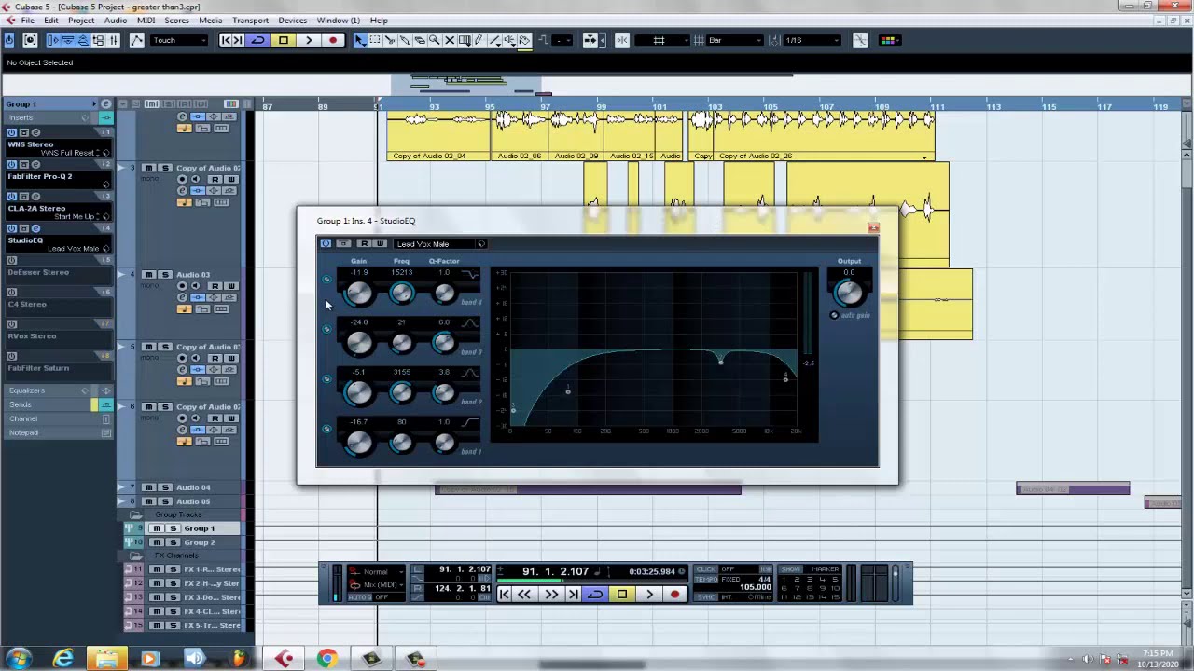Viewport: 1194px width, 671px height.
Task: Go to previous marker in top toolbar
Action: pyautogui.click(x=226, y=40)
